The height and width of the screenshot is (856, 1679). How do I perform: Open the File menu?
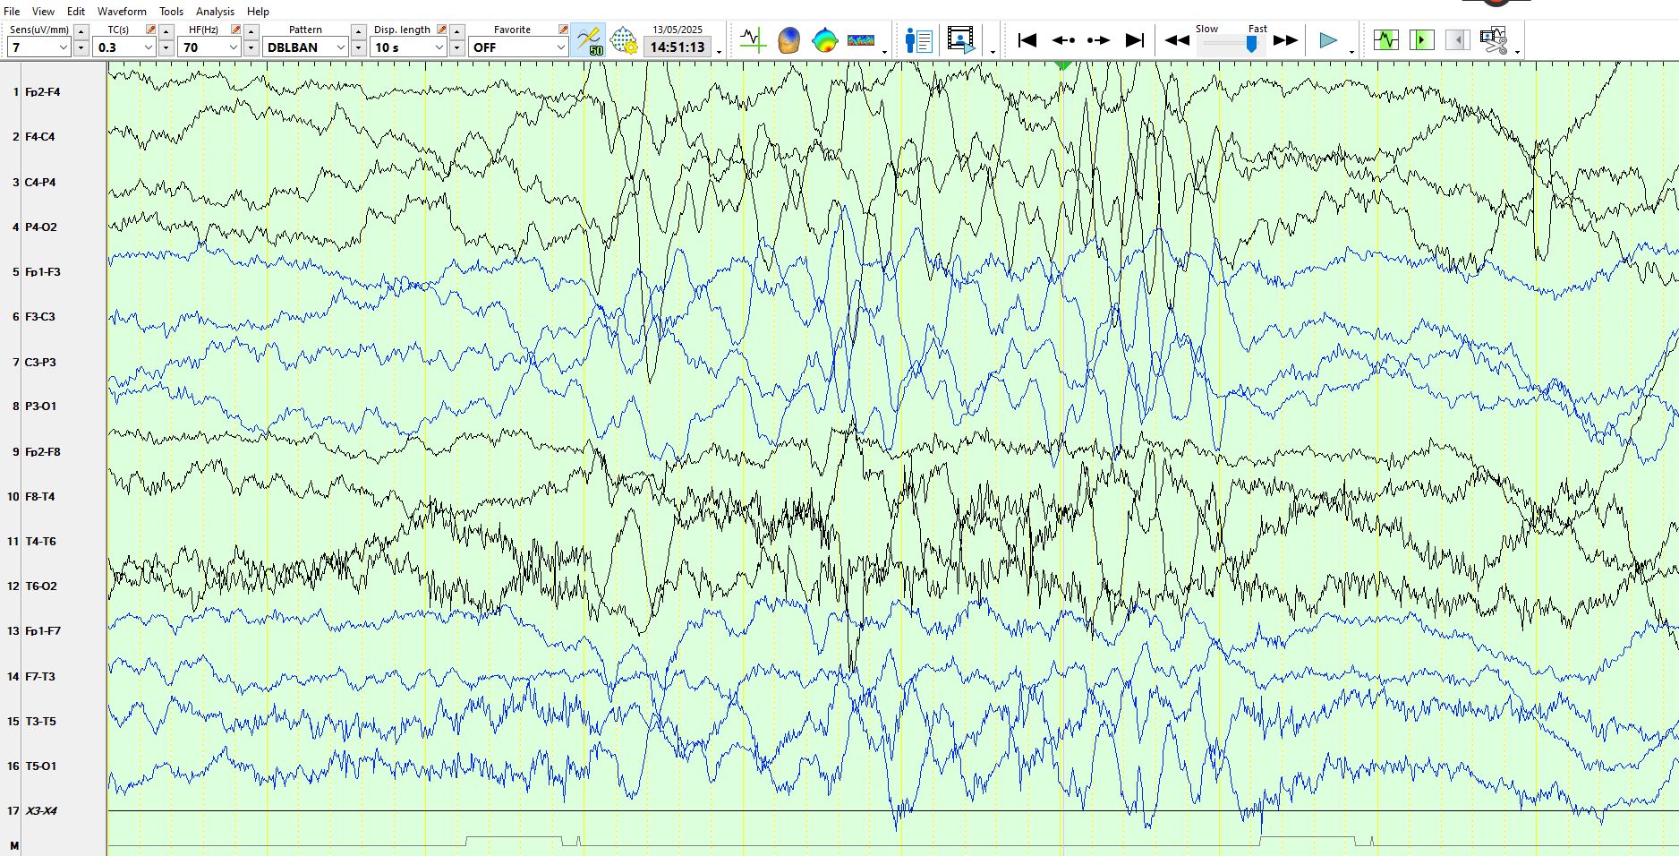coord(12,12)
